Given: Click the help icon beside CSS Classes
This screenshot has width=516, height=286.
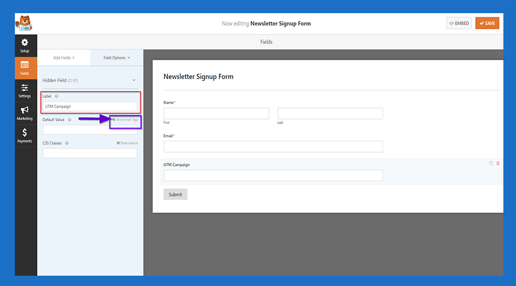Looking at the screenshot, I should point(67,143).
